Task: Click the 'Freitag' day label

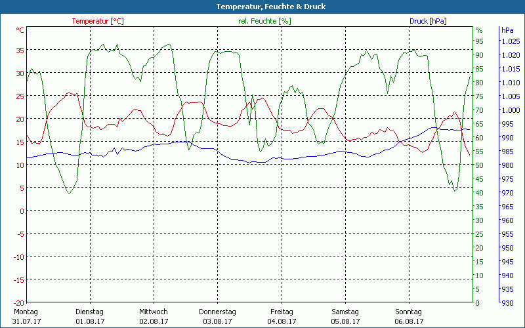Action: click(282, 312)
